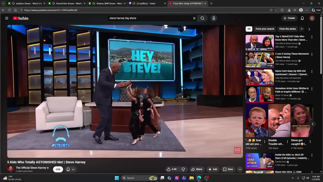
Task: Open options for Homeless Artist video
Action: 312,89
